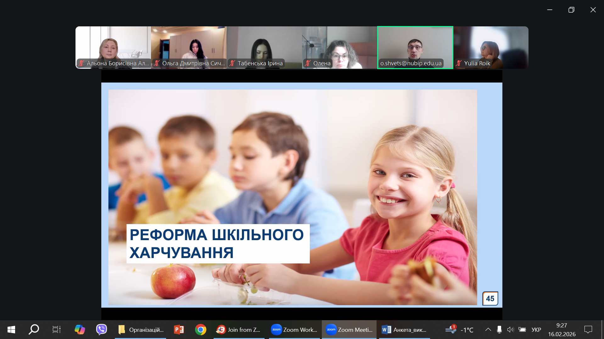Click the taskbar search magnifier icon

34,330
